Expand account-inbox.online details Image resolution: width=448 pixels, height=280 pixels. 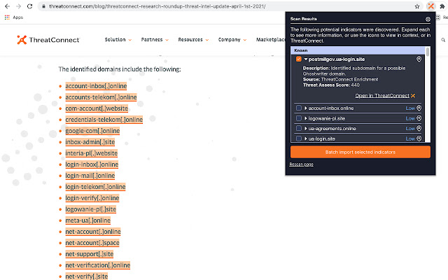(x=306, y=108)
